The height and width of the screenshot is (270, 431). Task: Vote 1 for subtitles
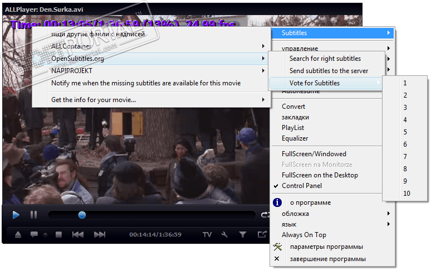(405, 83)
